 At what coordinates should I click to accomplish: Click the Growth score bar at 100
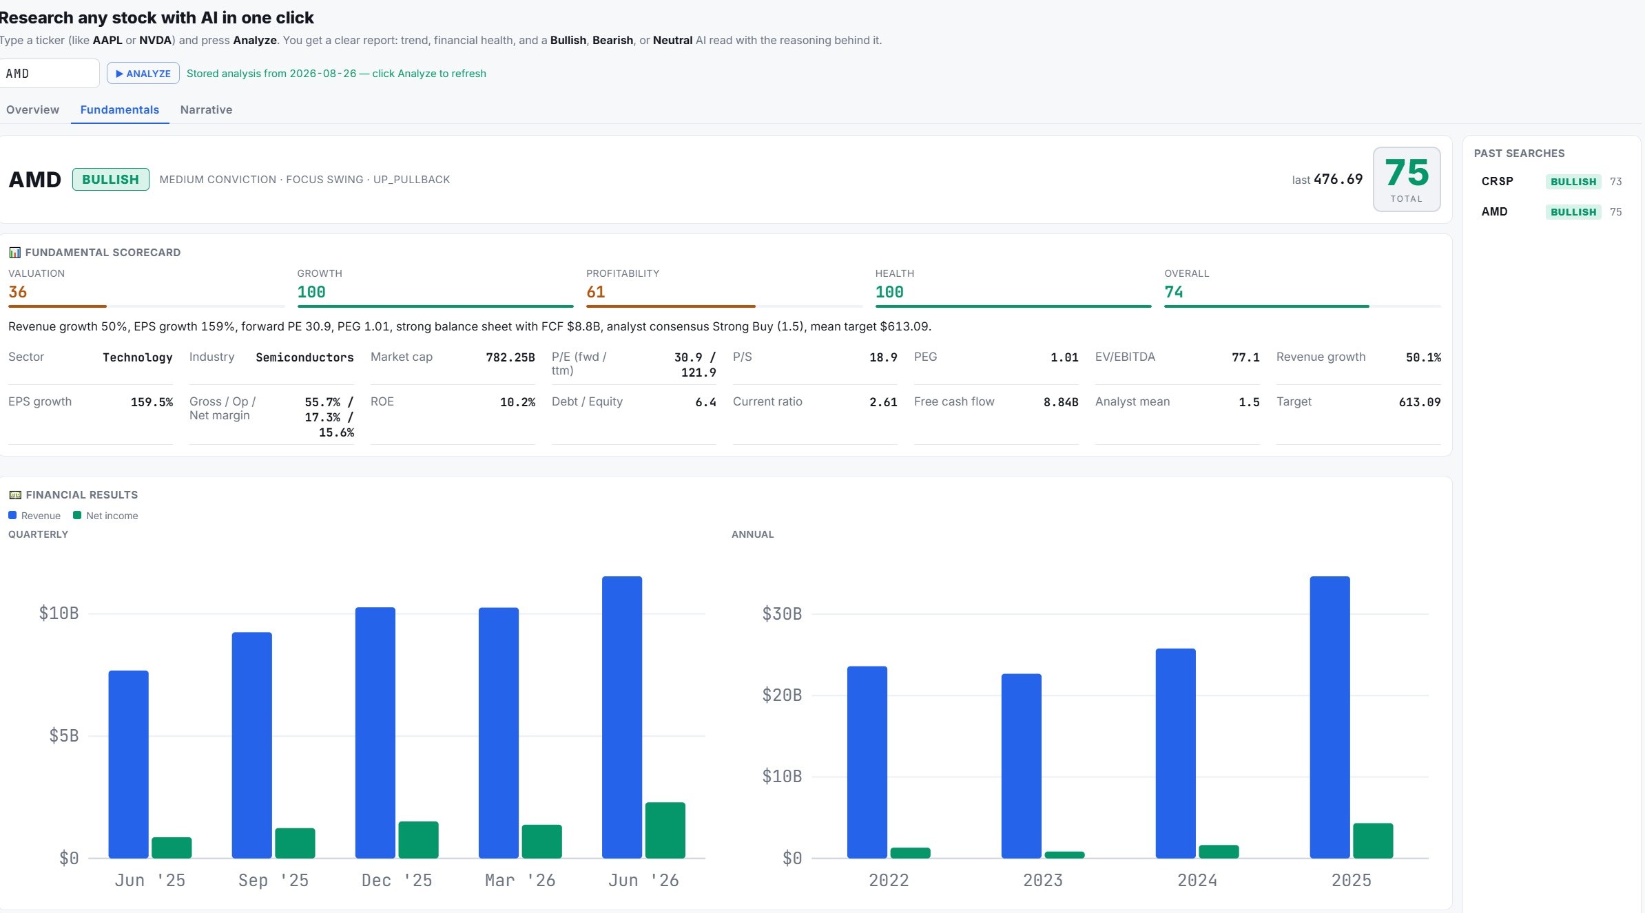(435, 306)
